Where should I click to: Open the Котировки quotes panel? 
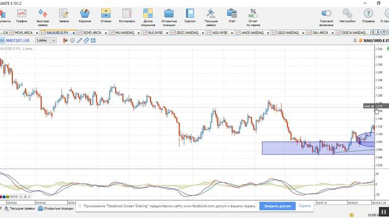click(x=127, y=16)
